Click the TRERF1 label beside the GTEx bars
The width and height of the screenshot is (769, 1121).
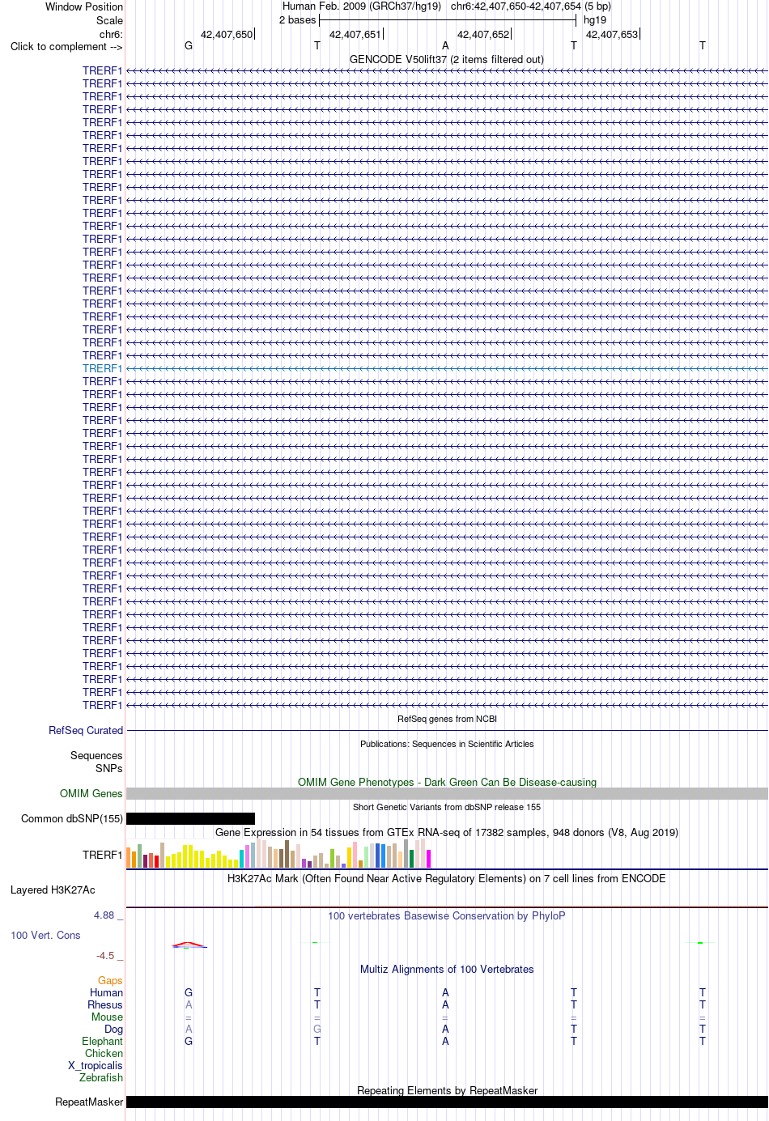pos(102,855)
